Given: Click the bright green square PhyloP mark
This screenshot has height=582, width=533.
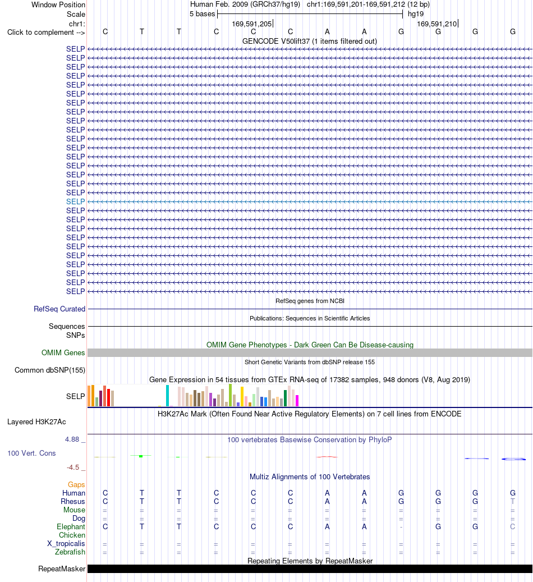Looking at the screenshot, I should (141, 456).
